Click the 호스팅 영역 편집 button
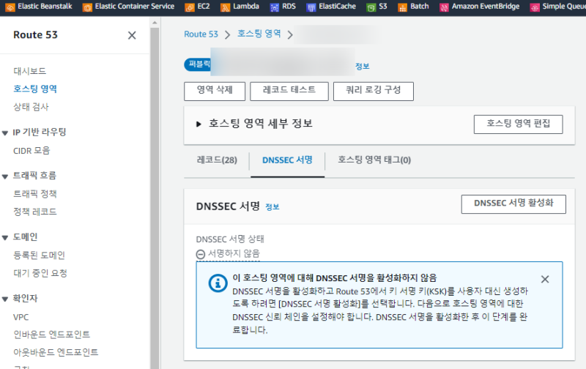The height and width of the screenshot is (369, 586). (x=518, y=124)
